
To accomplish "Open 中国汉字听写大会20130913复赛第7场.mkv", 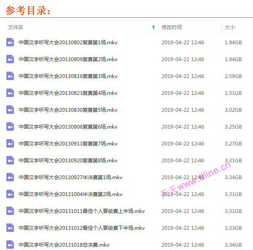I will click(68, 144).
